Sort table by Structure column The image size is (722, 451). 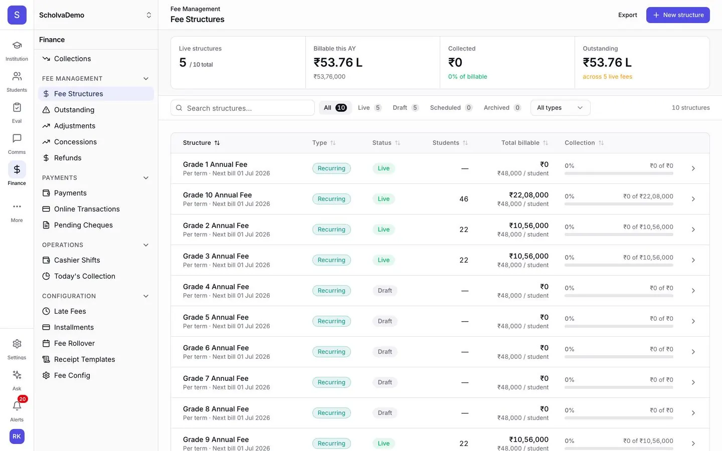pyautogui.click(x=202, y=143)
